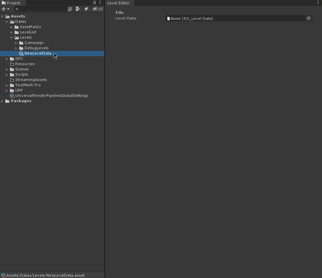322x278 pixels.
Task: Click the Level Data object field
Action: pos(235,19)
